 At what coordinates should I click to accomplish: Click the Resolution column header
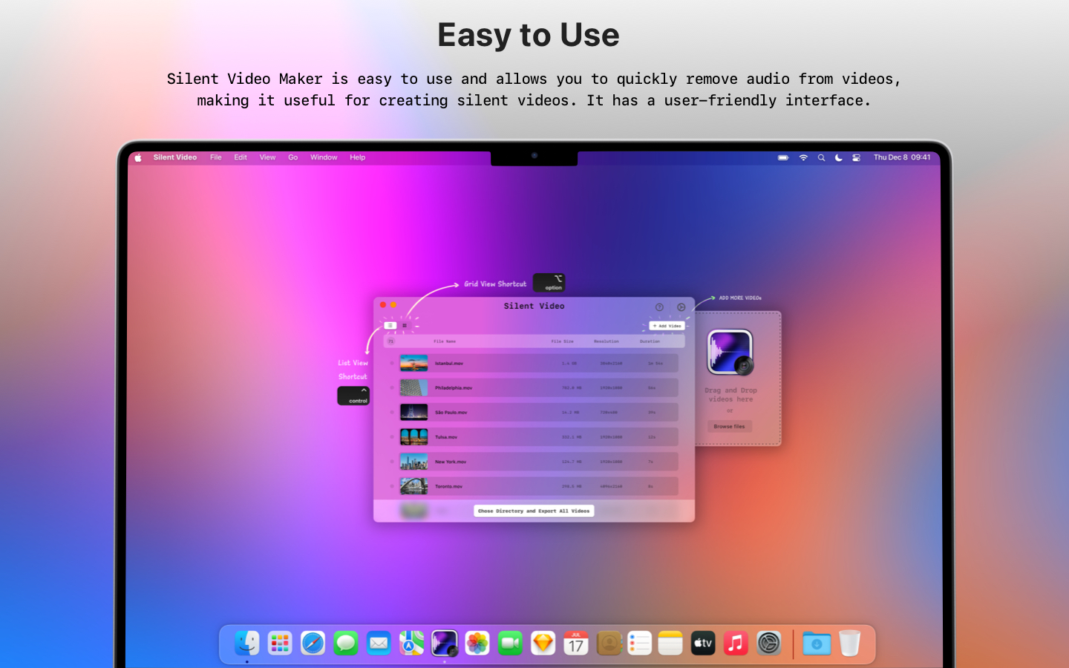pos(607,341)
